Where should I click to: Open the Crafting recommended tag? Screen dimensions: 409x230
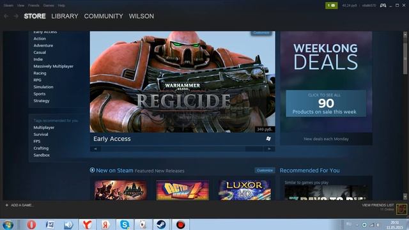tap(41, 148)
